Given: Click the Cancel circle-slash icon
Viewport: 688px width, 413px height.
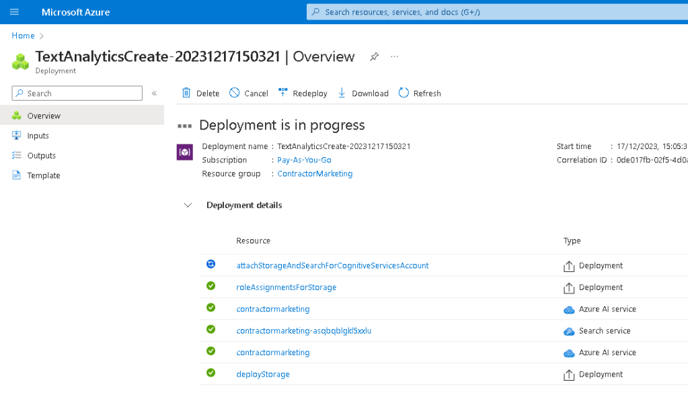Looking at the screenshot, I should tap(234, 93).
